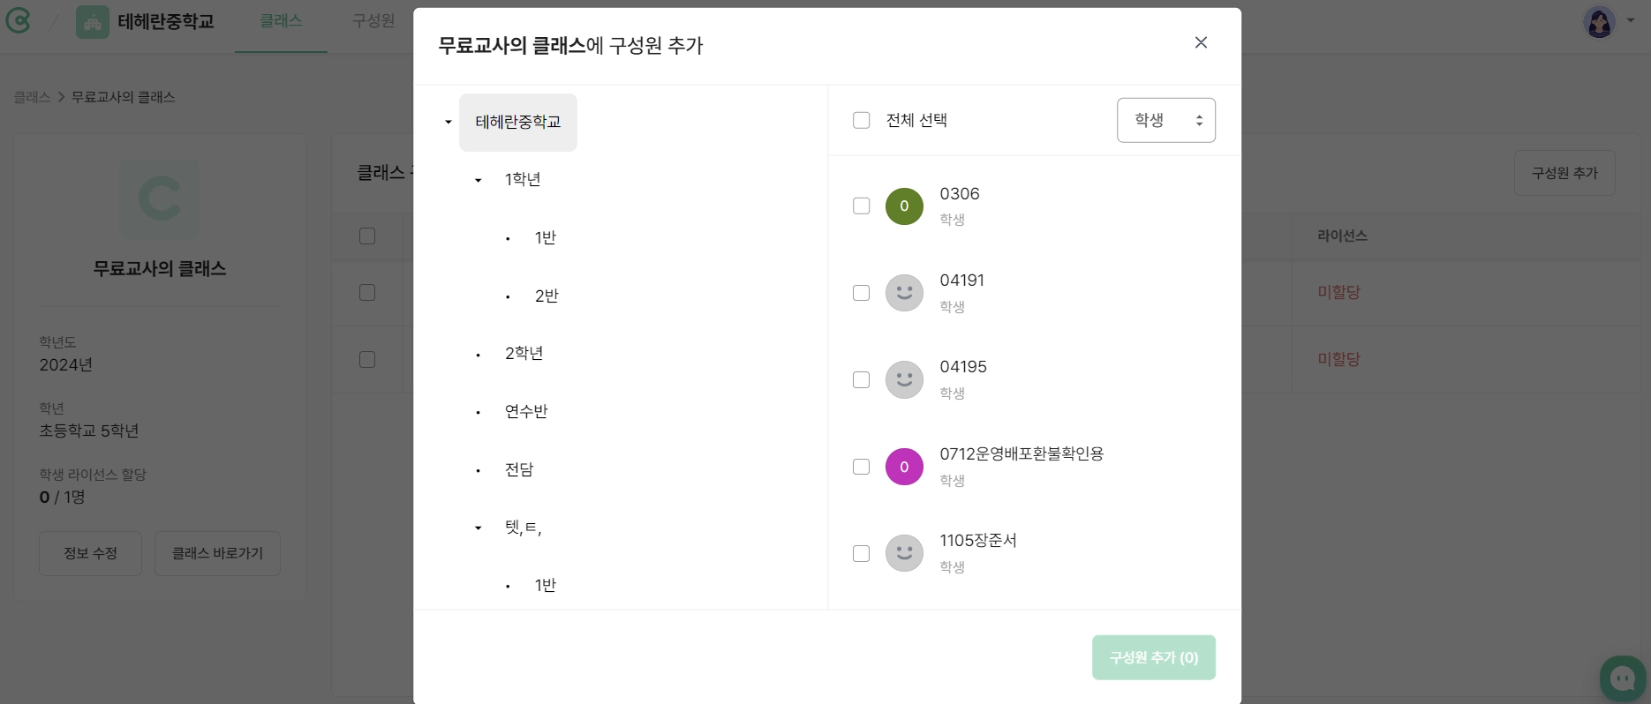Click the smiley avatar for student 04191

(904, 293)
